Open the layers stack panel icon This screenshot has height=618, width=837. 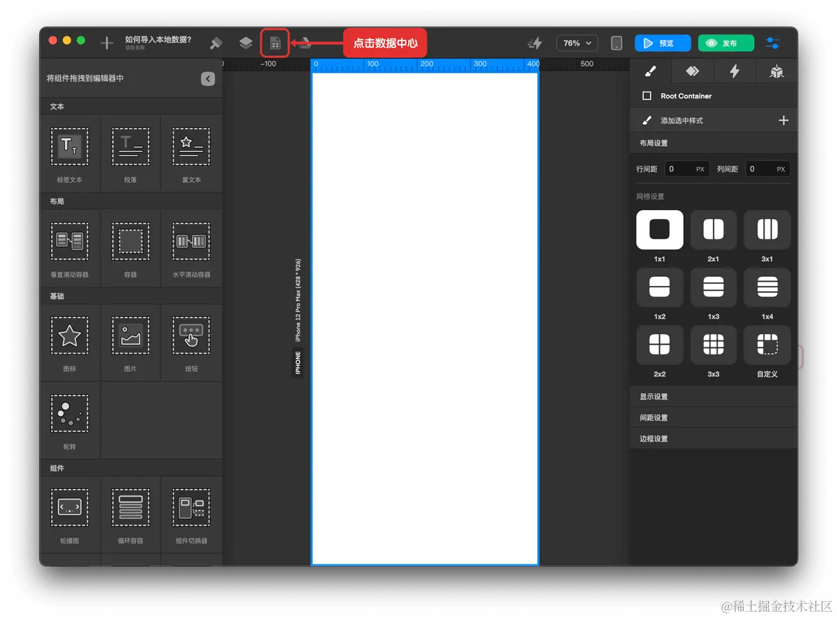coord(246,43)
